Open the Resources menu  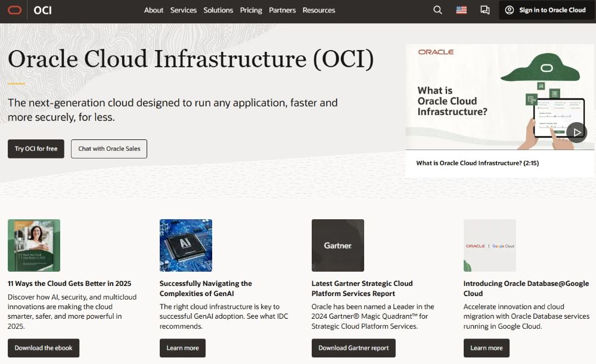(x=318, y=10)
